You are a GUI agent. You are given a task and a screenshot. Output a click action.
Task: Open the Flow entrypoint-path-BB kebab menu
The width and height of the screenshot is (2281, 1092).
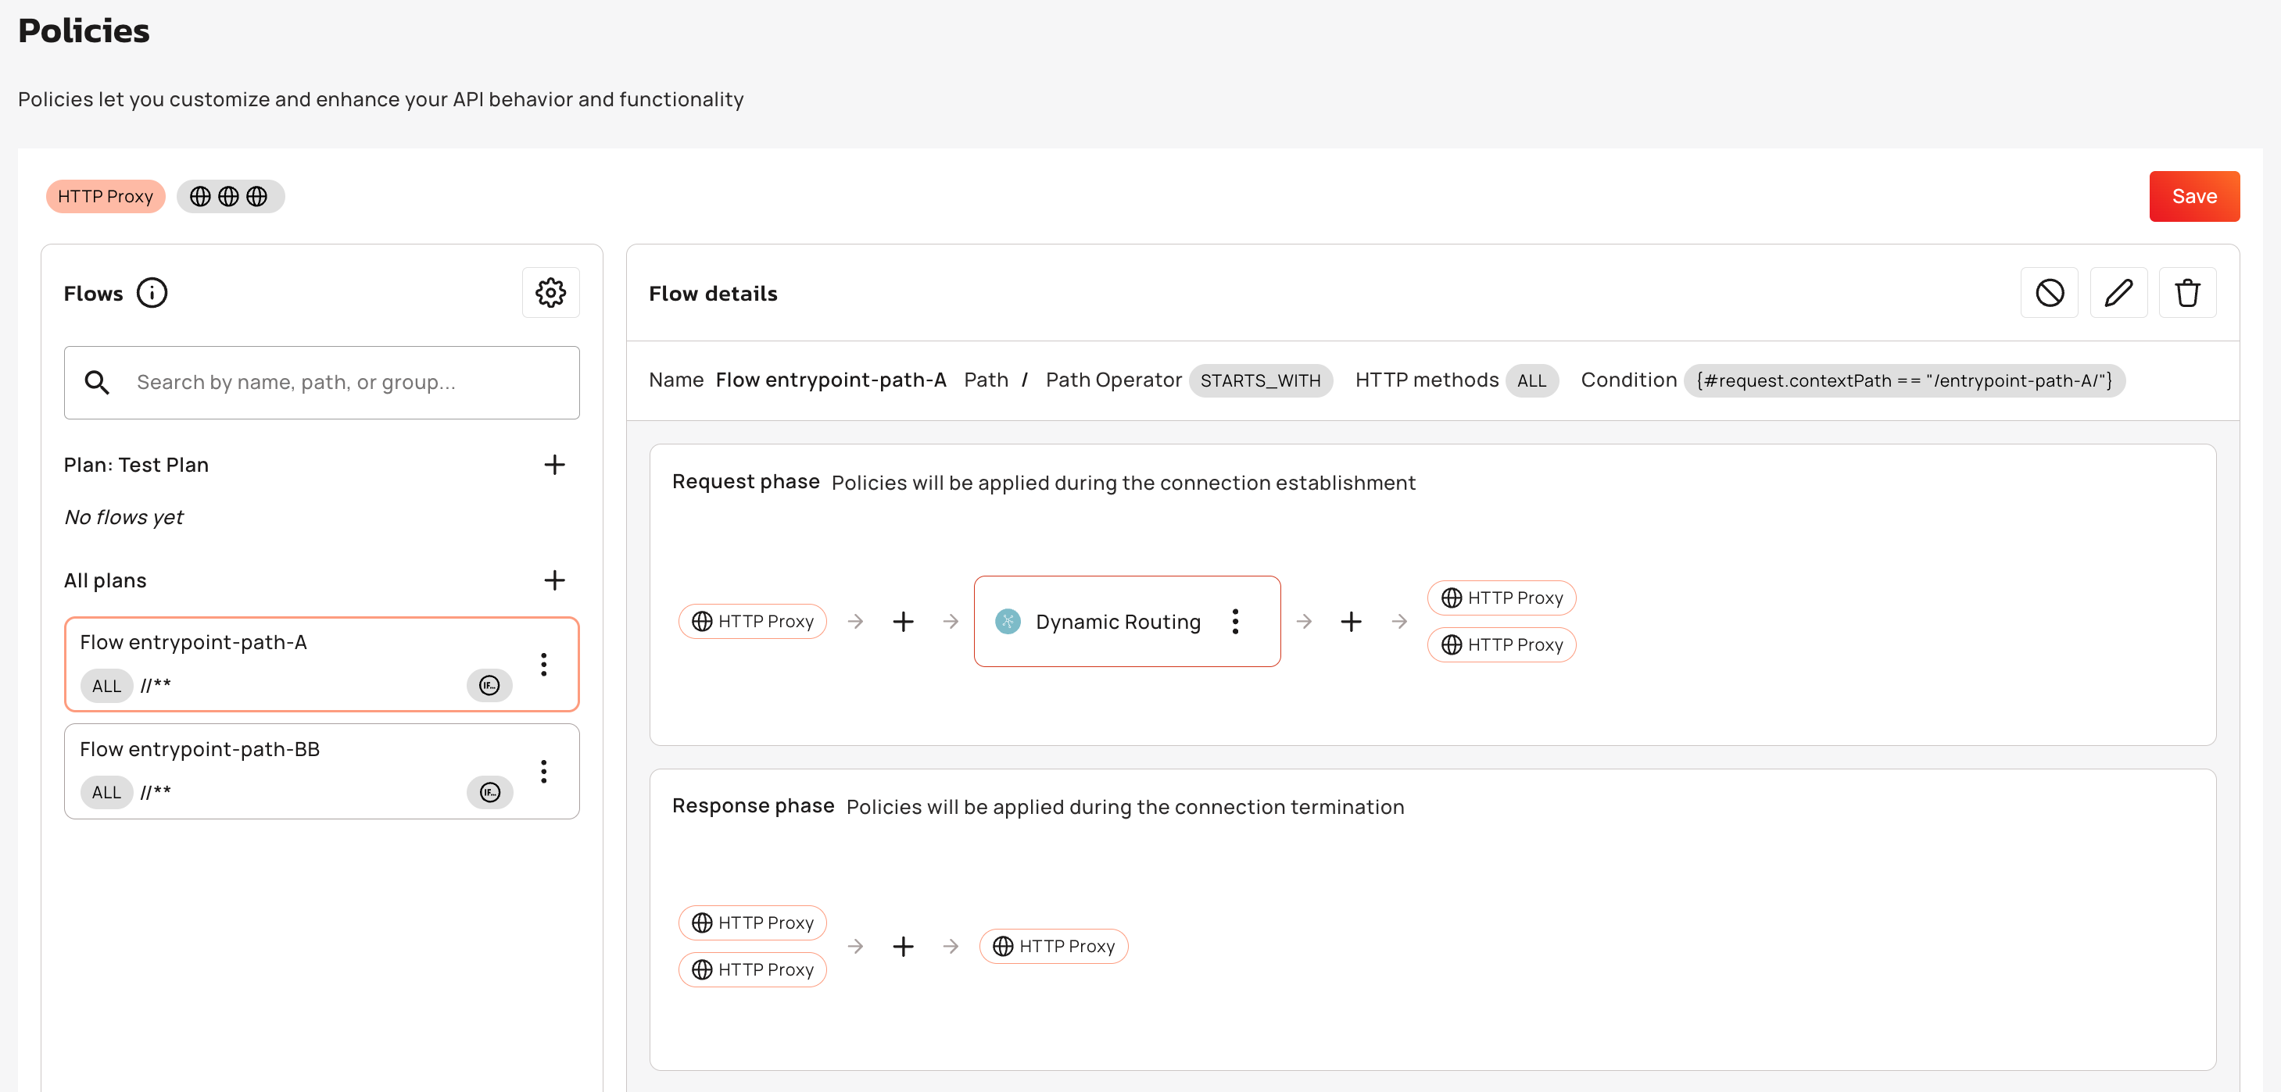[544, 771]
